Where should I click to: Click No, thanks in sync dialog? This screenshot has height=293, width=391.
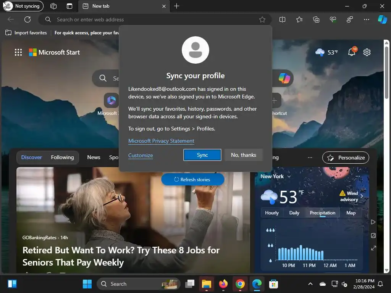pos(244,155)
